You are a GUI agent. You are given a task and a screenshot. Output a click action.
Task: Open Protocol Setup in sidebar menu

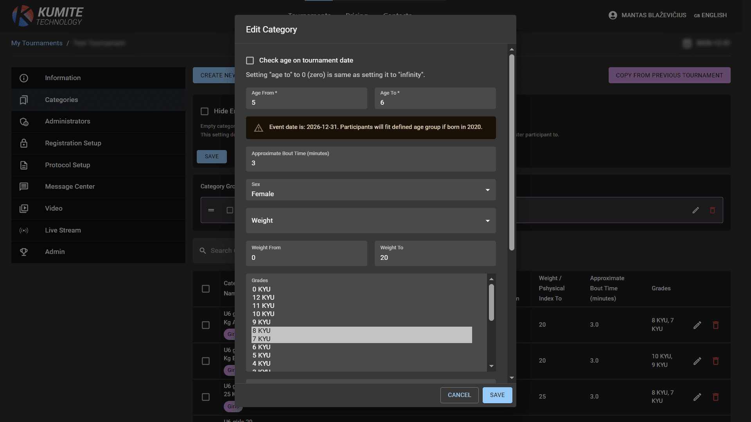pos(67,165)
